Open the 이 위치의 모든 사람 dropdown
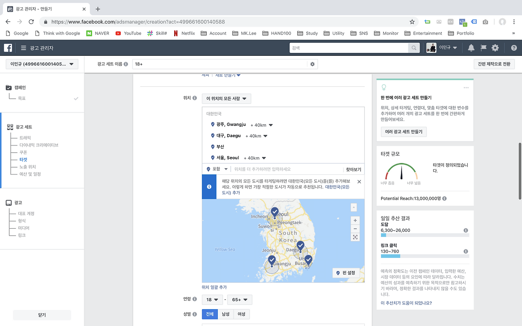Screen dimensions: 522x326 [x=226, y=99]
